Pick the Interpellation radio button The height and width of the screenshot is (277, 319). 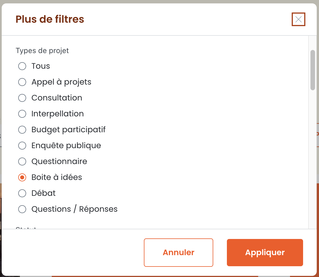[x=22, y=114]
